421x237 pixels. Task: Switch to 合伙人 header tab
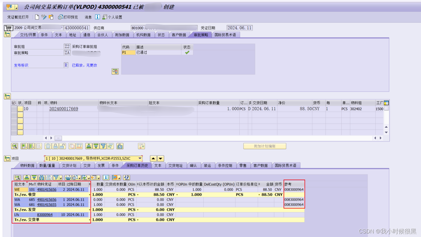click(103, 35)
